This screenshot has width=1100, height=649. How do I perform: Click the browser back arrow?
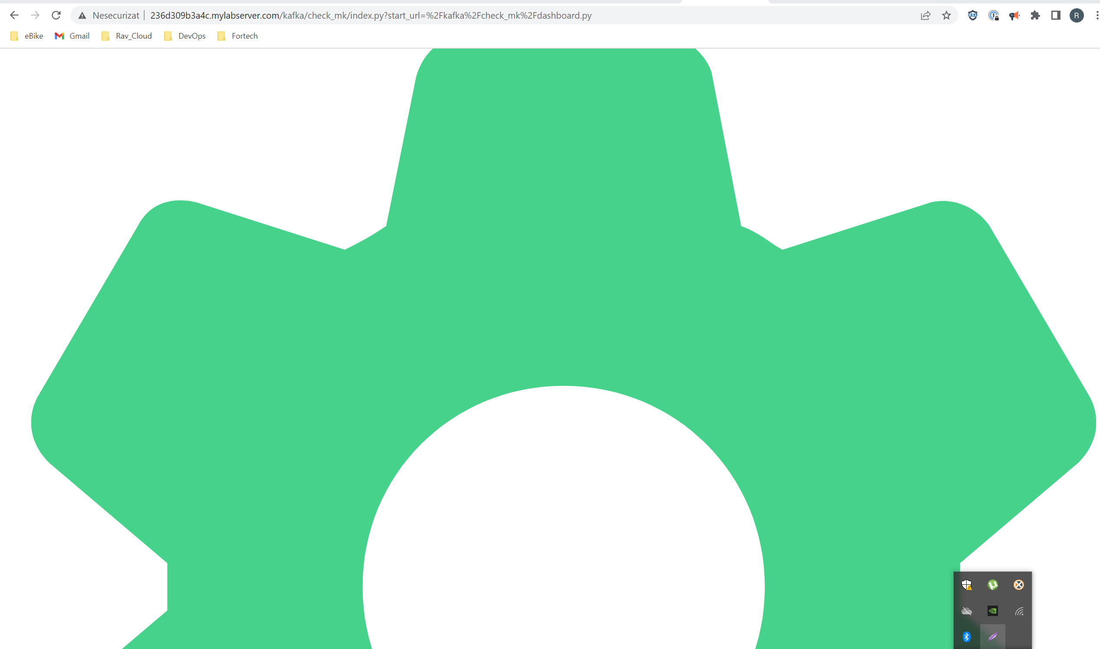tap(14, 16)
